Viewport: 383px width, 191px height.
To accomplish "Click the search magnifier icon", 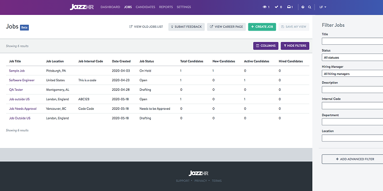I will click(309, 7).
